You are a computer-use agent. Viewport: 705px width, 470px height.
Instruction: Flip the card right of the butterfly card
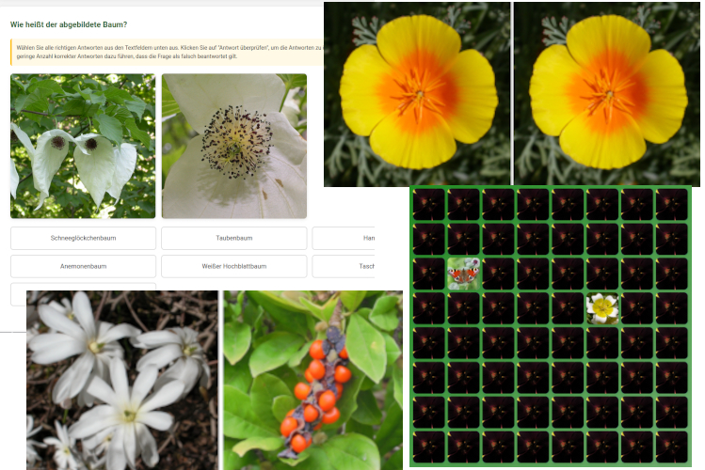(x=498, y=274)
